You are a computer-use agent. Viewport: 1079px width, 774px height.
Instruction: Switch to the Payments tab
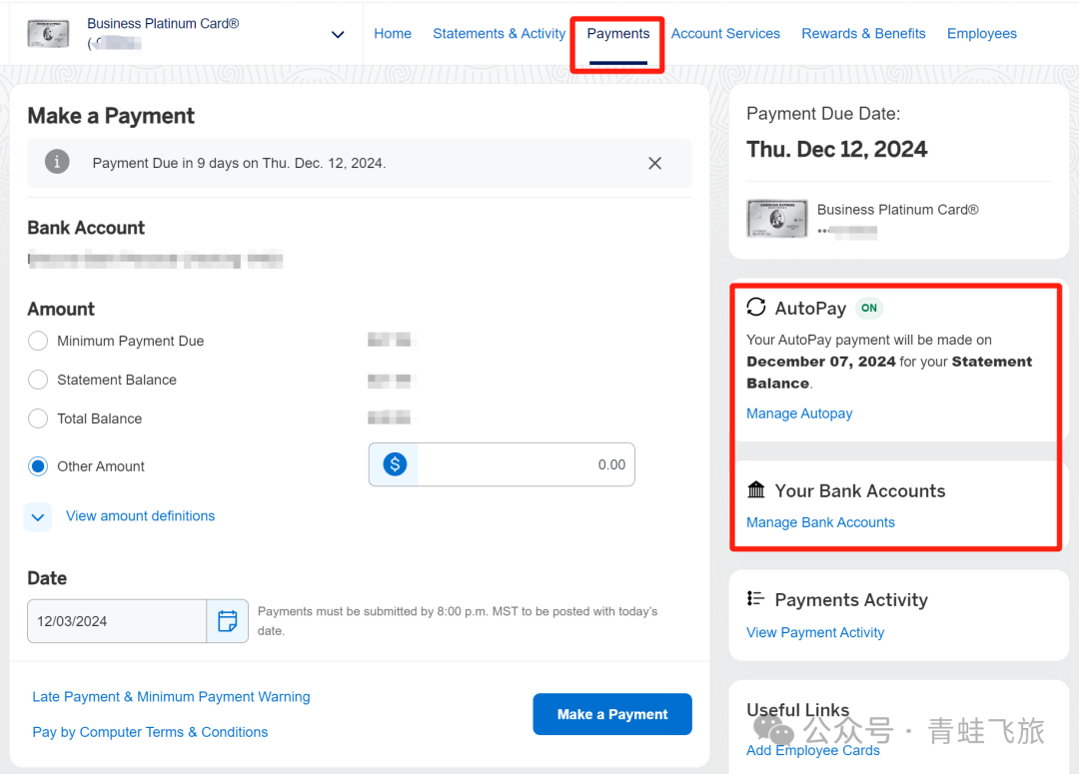click(618, 34)
